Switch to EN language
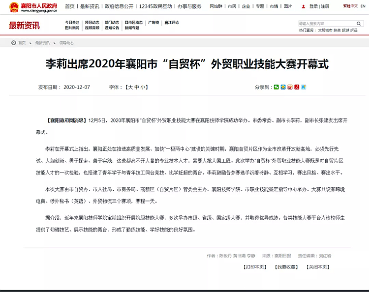 pyautogui.click(x=363, y=6)
